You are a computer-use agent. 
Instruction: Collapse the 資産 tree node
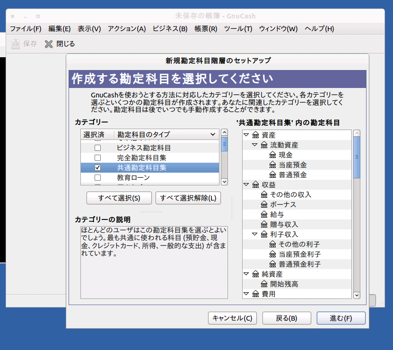246,135
